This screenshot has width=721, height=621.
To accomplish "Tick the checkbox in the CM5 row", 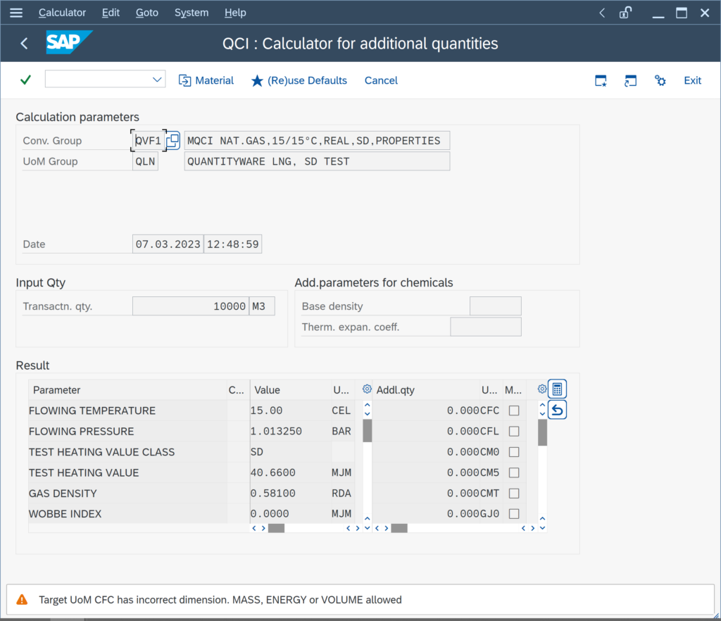I will pos(514,472).
